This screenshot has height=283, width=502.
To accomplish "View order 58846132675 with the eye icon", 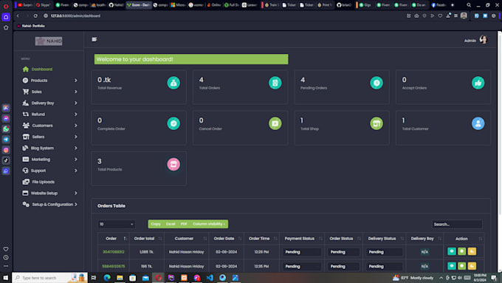I will click(452, 266).
